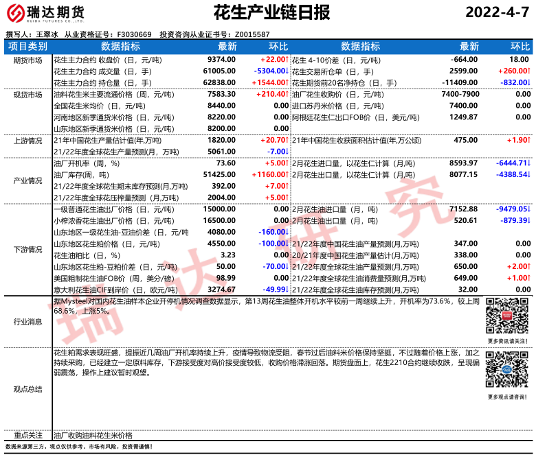This screenshot has width=536, height=457.
Task: Click the 花生产业链日报 title
Action: 271,12
